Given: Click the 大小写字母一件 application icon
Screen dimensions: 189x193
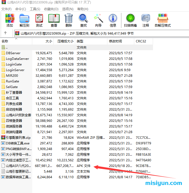Looking at the screenshot, I should 3,154.
